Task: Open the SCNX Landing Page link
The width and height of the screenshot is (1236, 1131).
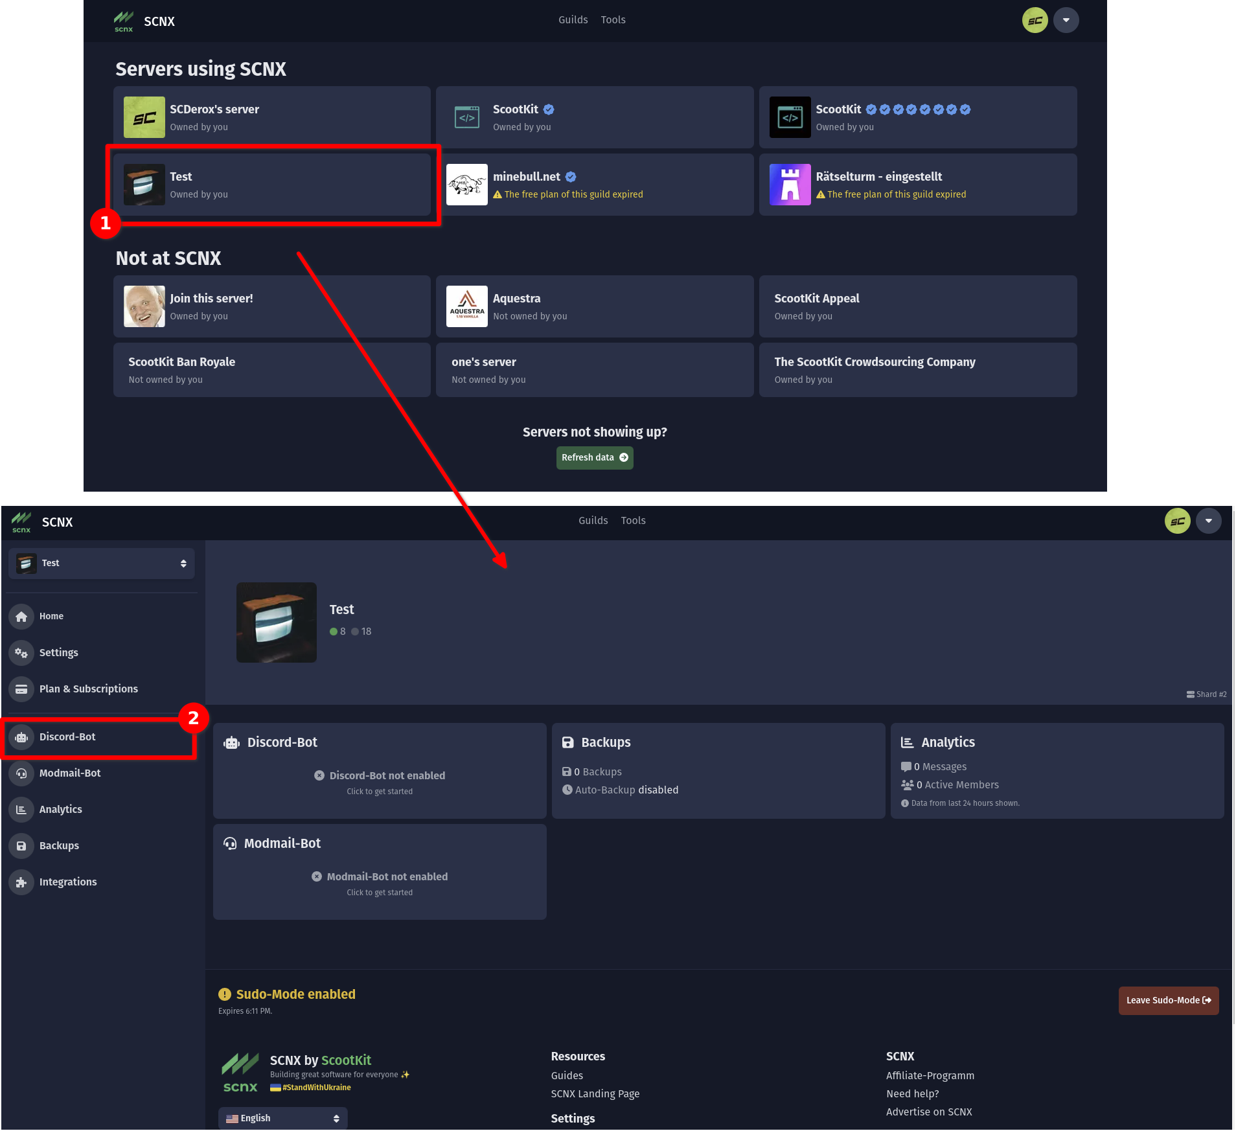Action: [x=595, y=1094]
